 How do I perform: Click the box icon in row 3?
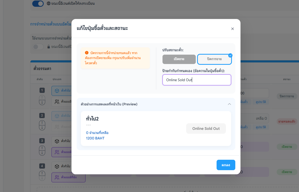pyautogui.click(x=57, y=141)
